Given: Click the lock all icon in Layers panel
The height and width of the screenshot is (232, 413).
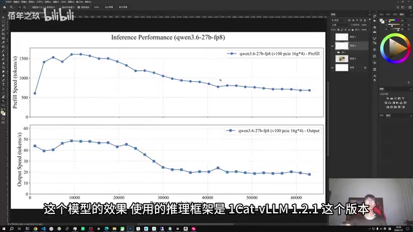Looking at the screenshot, I should click(353, 30).
